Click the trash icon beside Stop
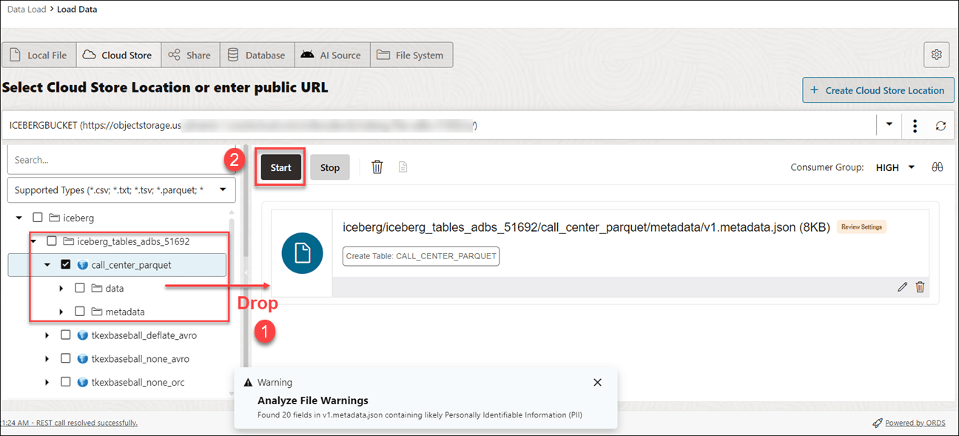The height and width of the screenshot is (436, 959). click(377, 167)
